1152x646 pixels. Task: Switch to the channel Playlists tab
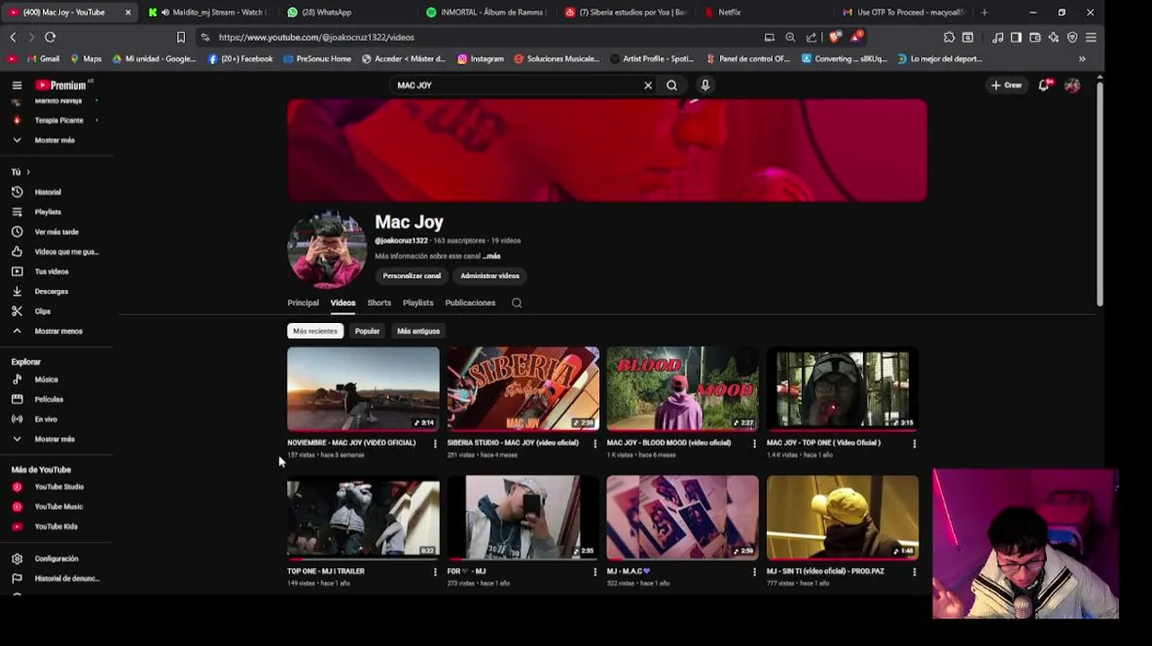418,302
